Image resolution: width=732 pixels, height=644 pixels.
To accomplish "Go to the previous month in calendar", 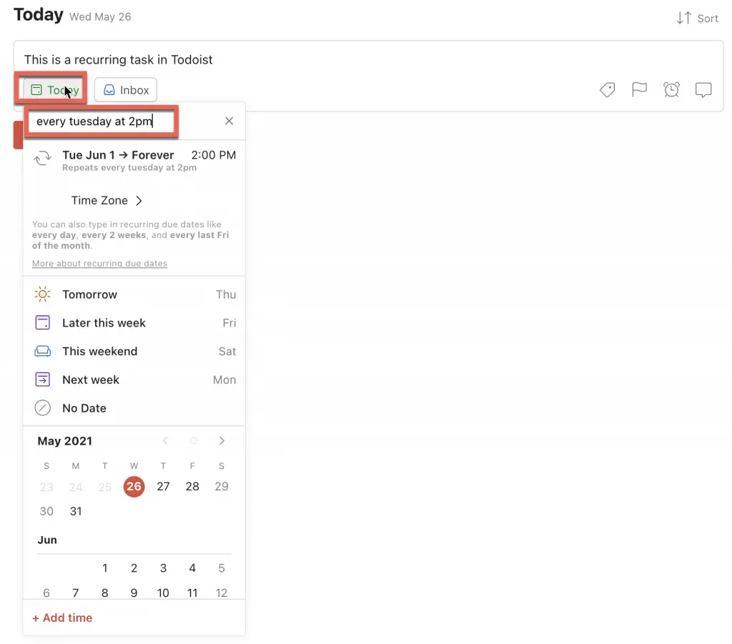I will point(165,440).
